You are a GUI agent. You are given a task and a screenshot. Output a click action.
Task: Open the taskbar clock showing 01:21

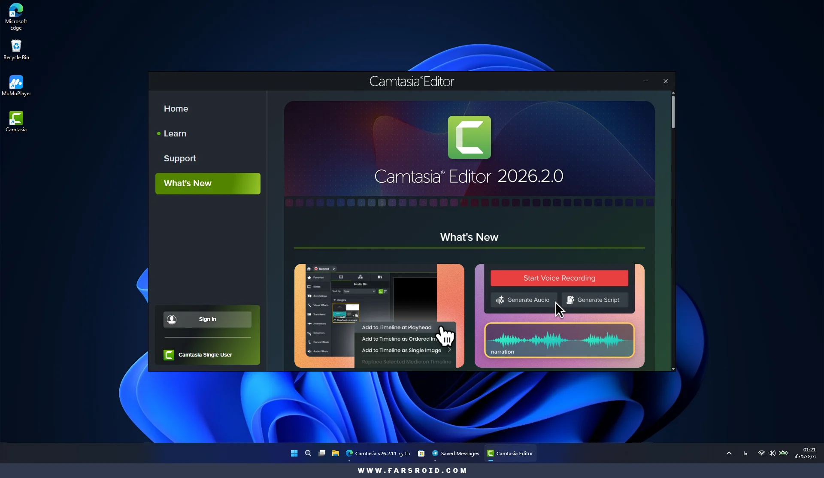coord(805,453)
